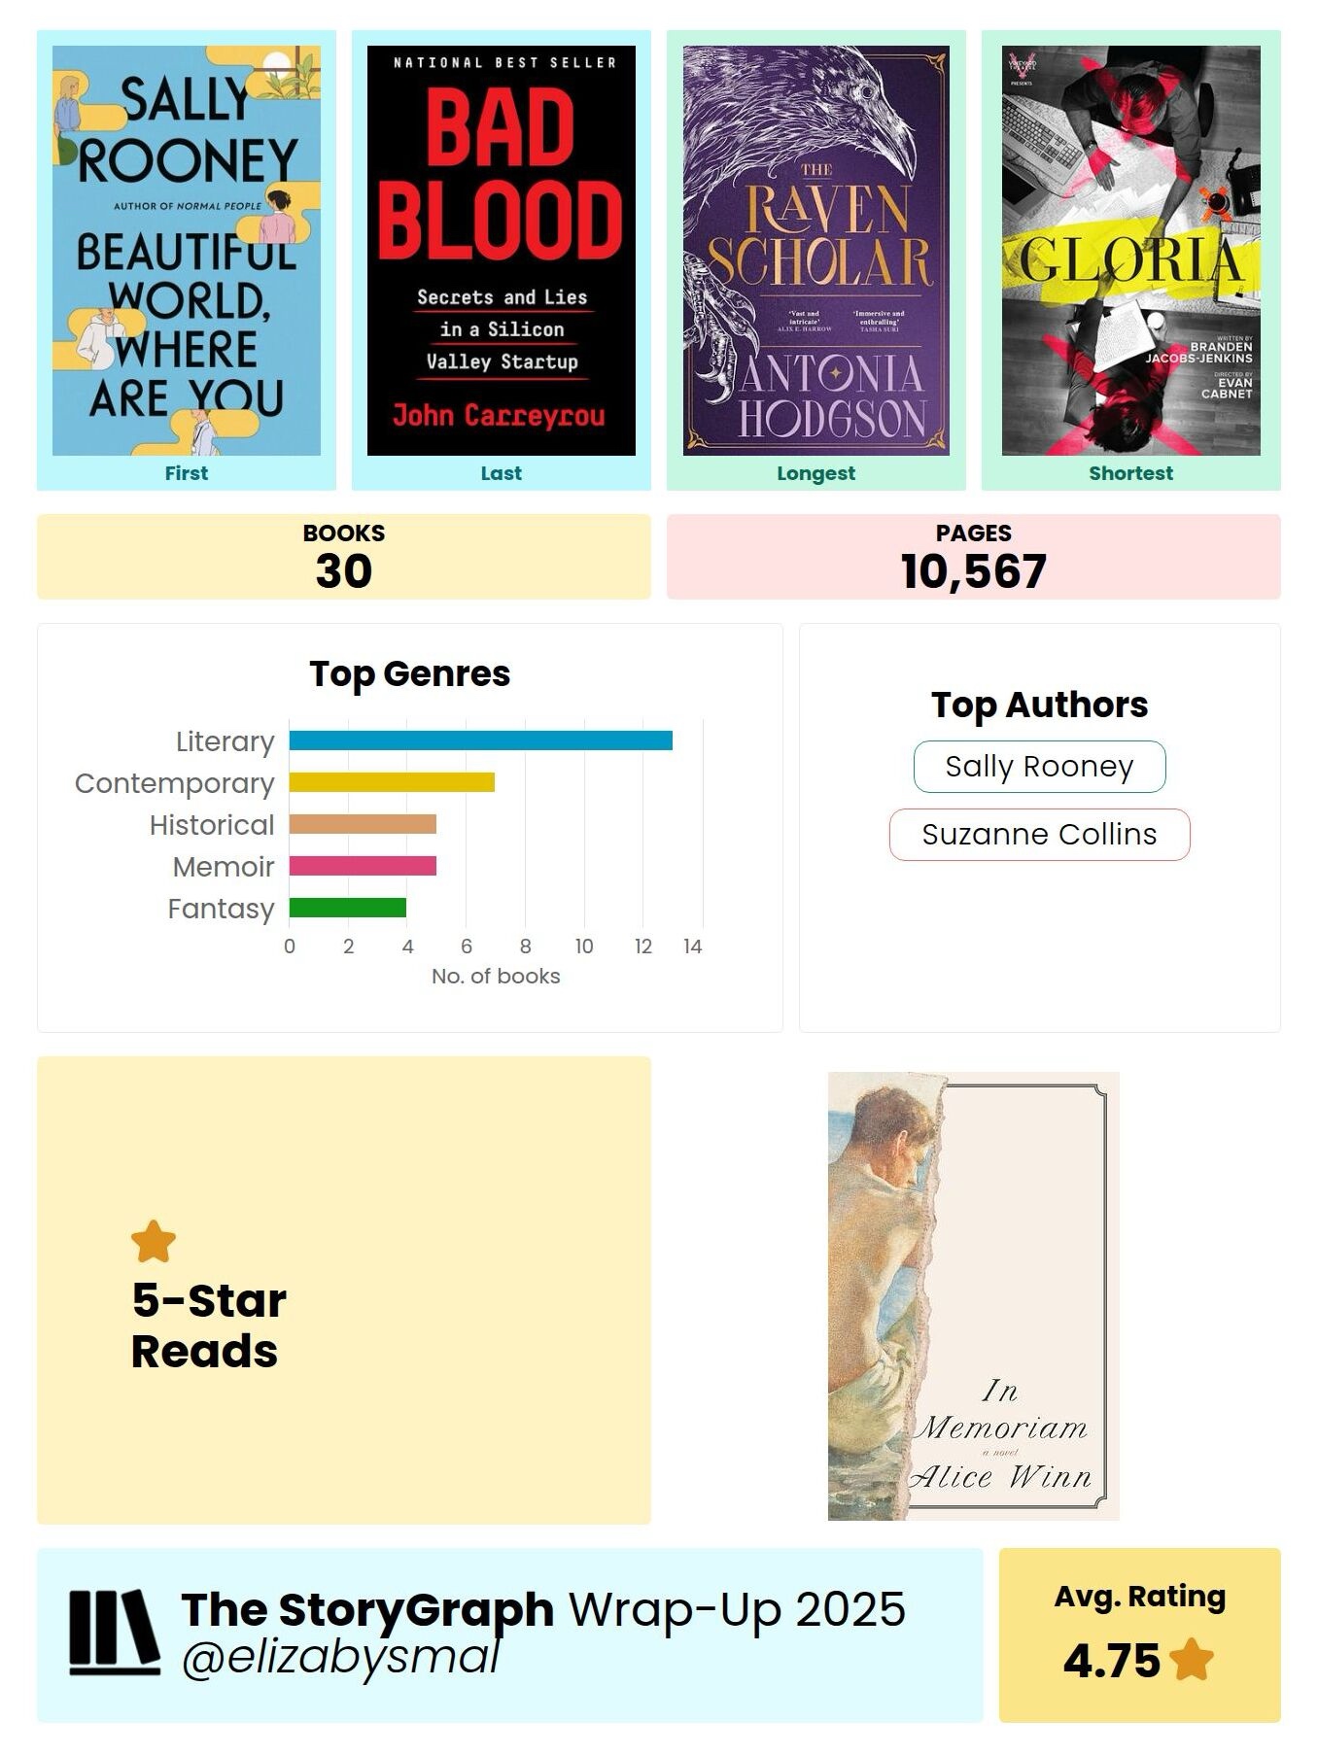Viewport: 1318px width, 1755px height.
Task: Open the Beautiful World, Where Are You cover
Action: 187,251
